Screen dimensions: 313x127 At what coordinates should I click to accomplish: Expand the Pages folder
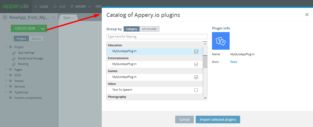pyautogui.click(x=6, y=69)
